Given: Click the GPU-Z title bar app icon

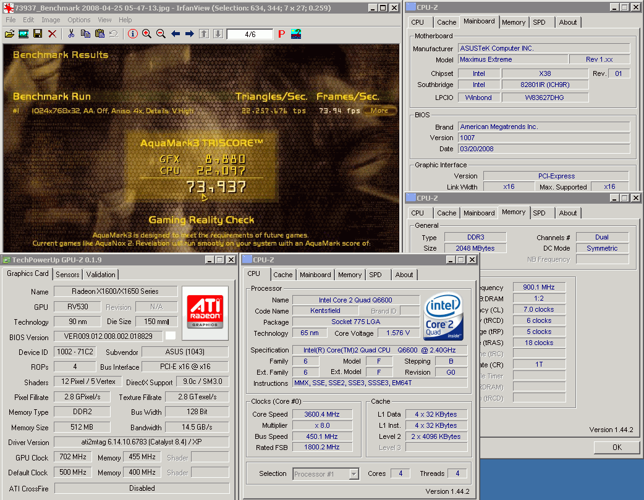Looking at the screenshot, I should [6, 260].
